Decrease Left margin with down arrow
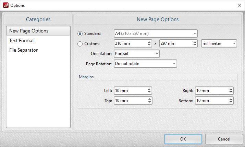Viewport: 245px width, 147px height. click(149, 92)
